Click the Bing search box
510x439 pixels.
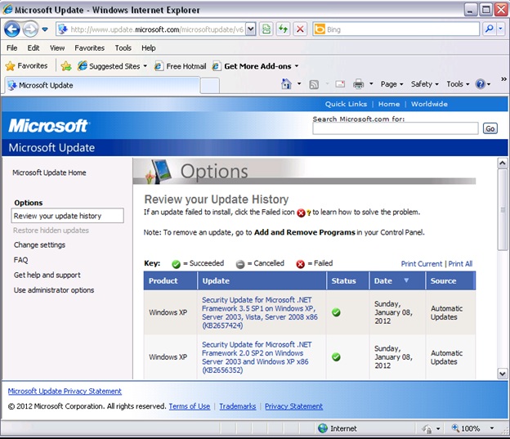pyautogui.click(x=396, y=29)
